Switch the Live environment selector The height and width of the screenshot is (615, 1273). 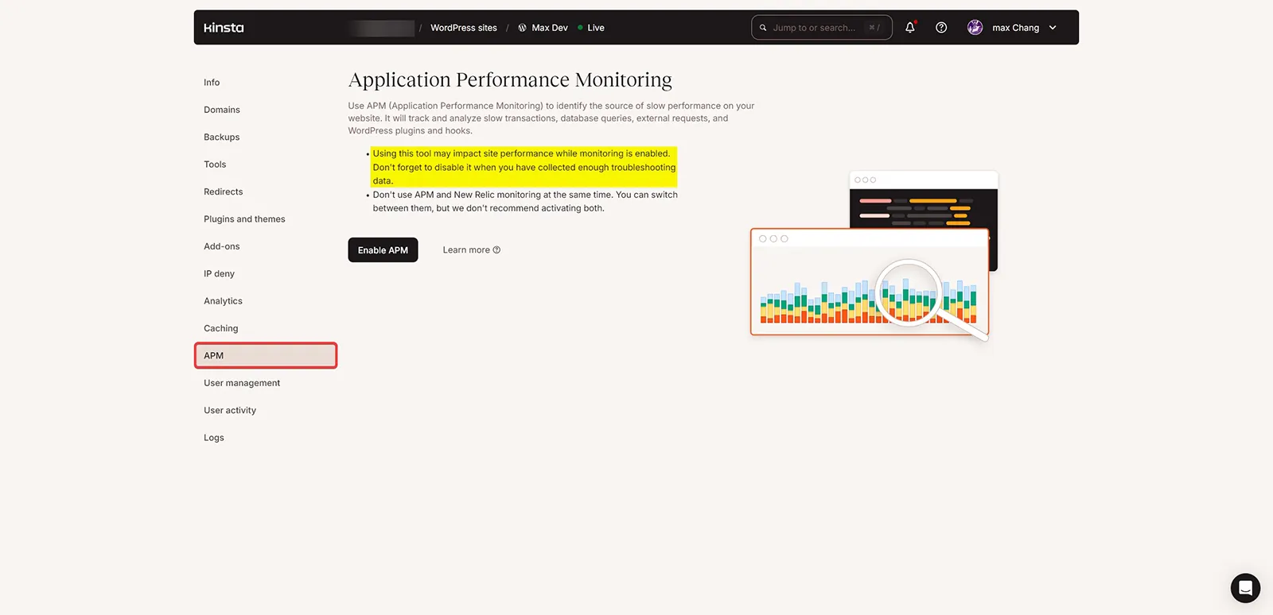pyautogui.click(x=591, y=28)
